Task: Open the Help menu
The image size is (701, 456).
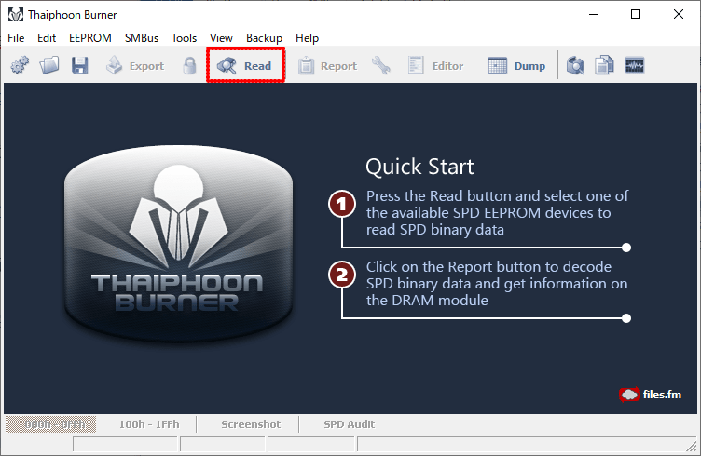Action: (x=307, y=38)
